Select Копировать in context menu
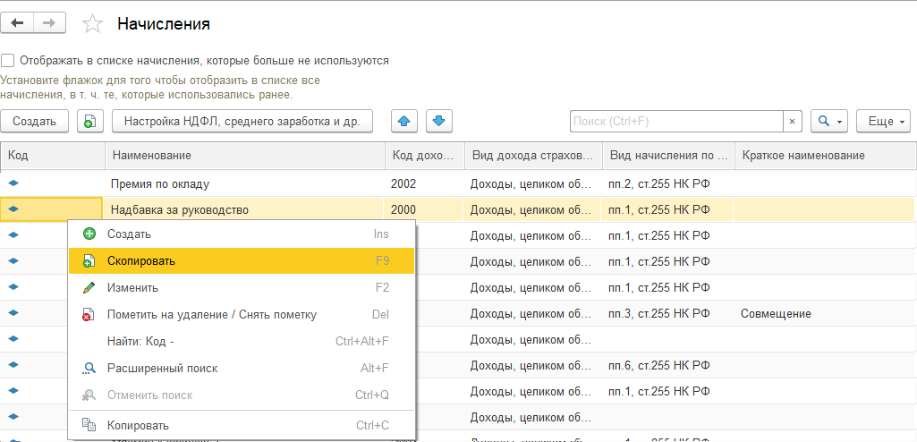The height and width of the screenshot is (442, 917). pyautogui.click(x=138, y=425)
